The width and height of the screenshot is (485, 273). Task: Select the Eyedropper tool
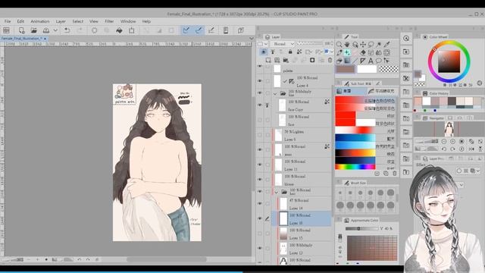(x=386, y=45)
